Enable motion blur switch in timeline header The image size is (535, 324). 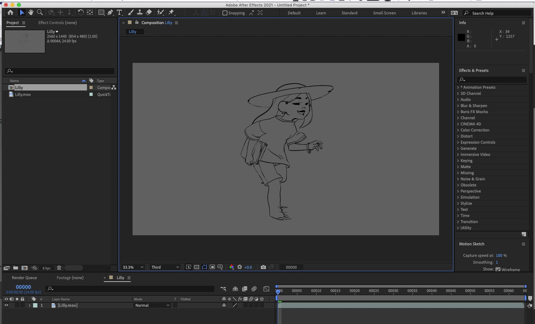(x=254, y=289)
